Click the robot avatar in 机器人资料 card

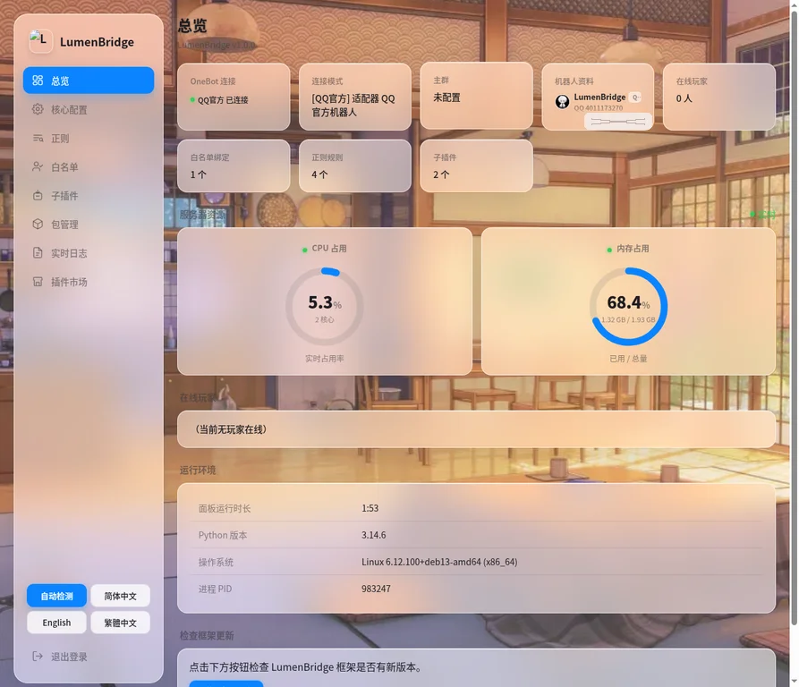coord(562,101)
